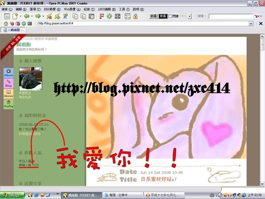The width and height of the screenshot is (265, 199).
Task: Open the ANSI編輯 (N) menu
Action: pos(107,9)
